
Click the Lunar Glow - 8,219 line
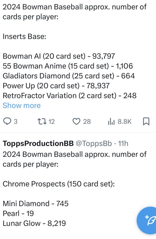[34, 223]
